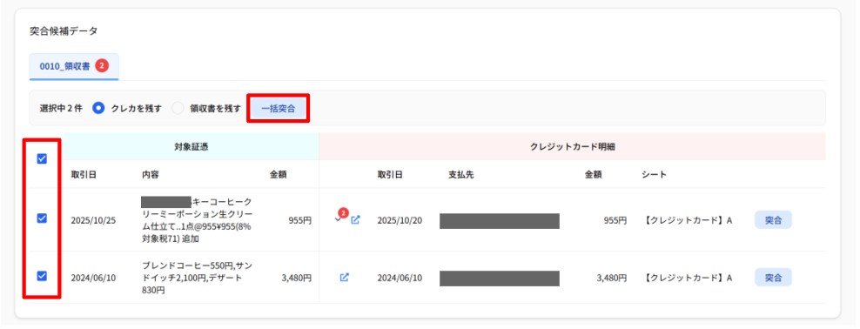Click the 一括突合 button

pyautogui.click(x=278, y=109)
